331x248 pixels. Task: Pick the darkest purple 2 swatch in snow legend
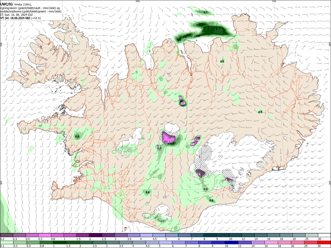(x=95, y=235)
